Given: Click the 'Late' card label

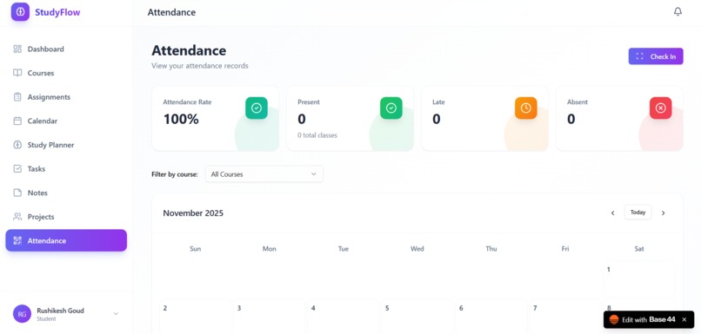Looking at the screenshot, I should click(x=438, y=102).
